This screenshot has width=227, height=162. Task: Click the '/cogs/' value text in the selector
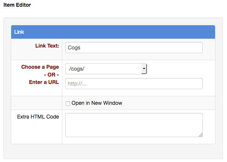click(x=76, y=69)
